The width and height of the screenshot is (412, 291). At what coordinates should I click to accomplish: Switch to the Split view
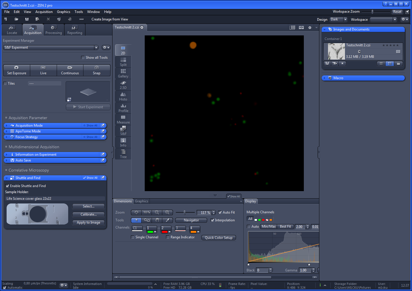point(123,62)
